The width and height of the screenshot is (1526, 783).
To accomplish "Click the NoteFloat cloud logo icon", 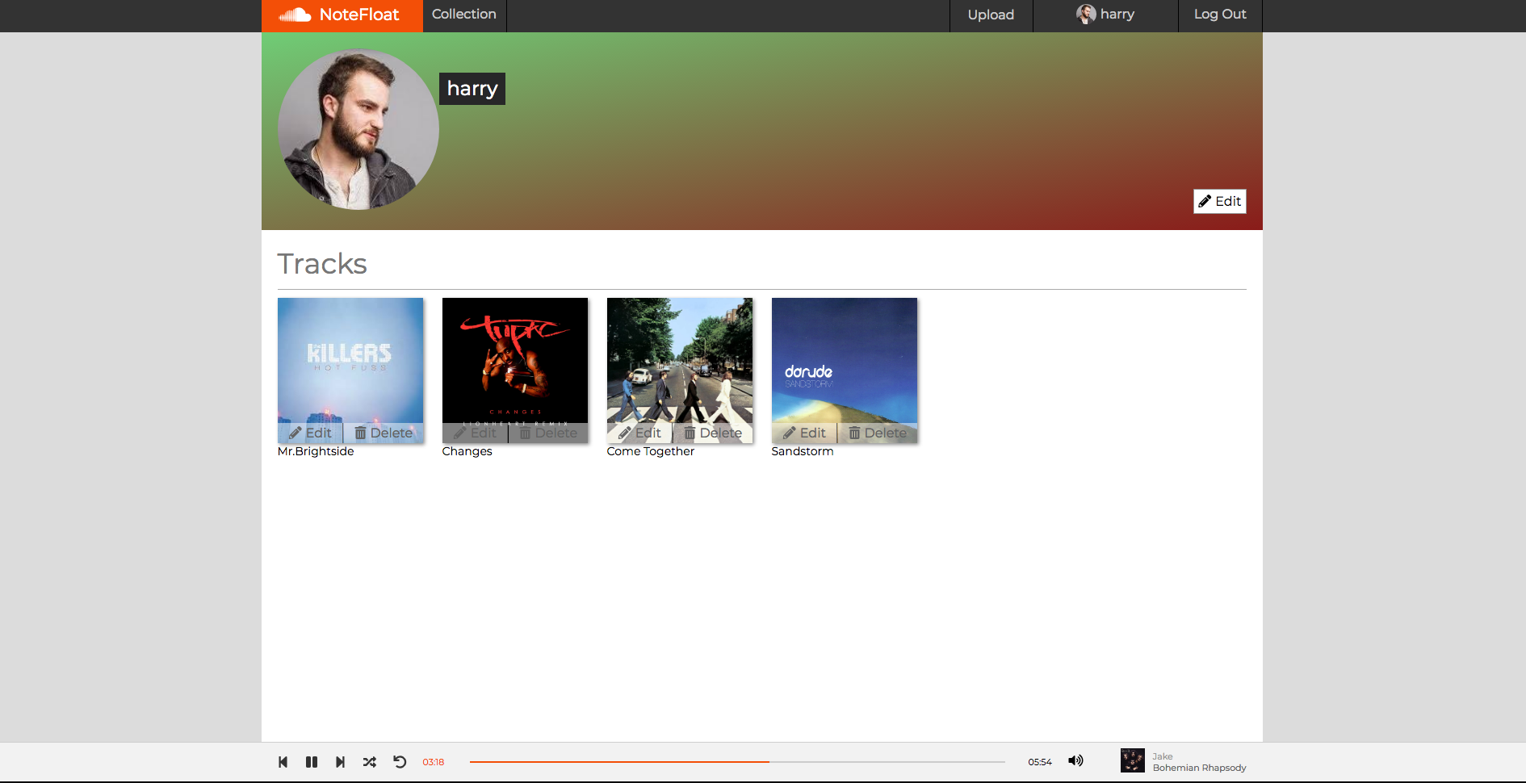I will (295, 15).
